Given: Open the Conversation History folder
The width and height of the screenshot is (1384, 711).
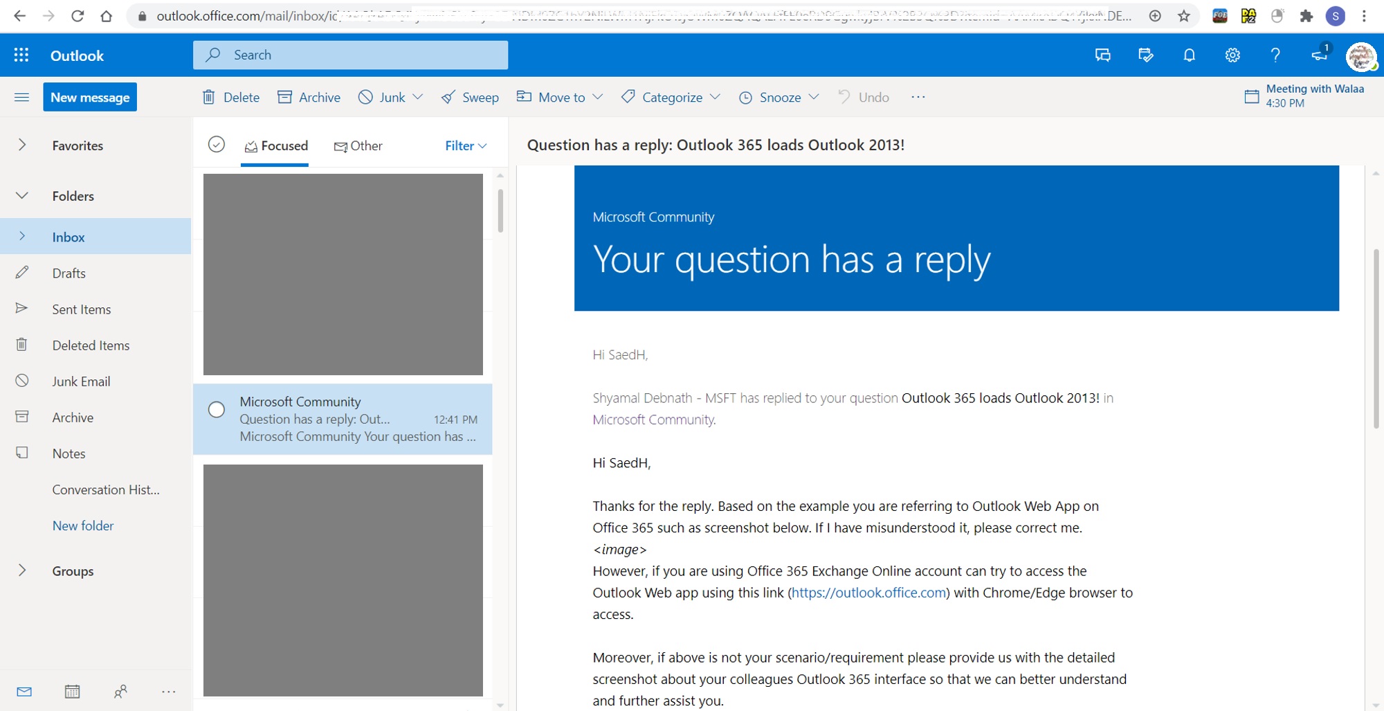Looking at the screenshot, I should coord(95,489).
